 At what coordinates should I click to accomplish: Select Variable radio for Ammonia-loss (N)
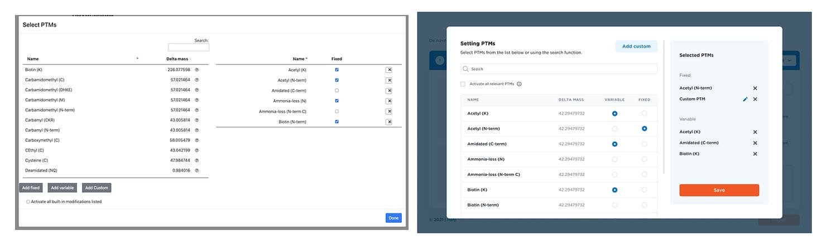point(614,159)
